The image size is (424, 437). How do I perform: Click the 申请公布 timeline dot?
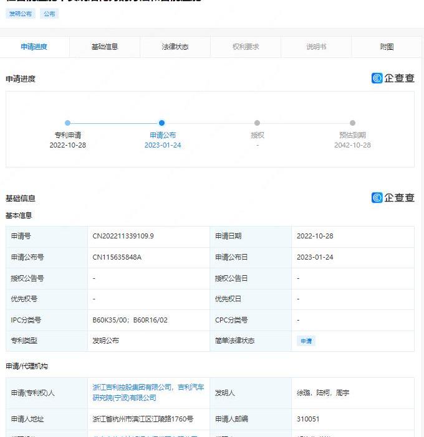161,123
